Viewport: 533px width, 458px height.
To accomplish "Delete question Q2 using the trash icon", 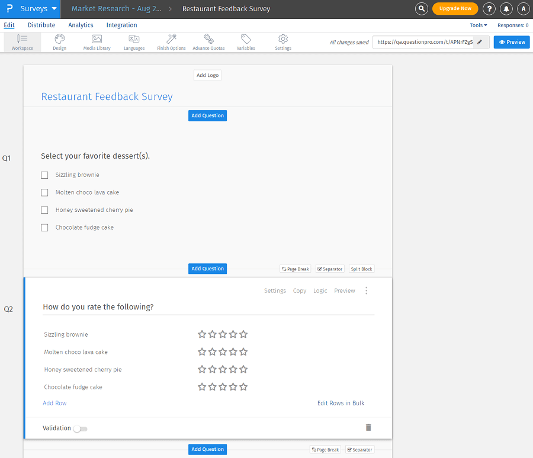I will pos(368,427).
